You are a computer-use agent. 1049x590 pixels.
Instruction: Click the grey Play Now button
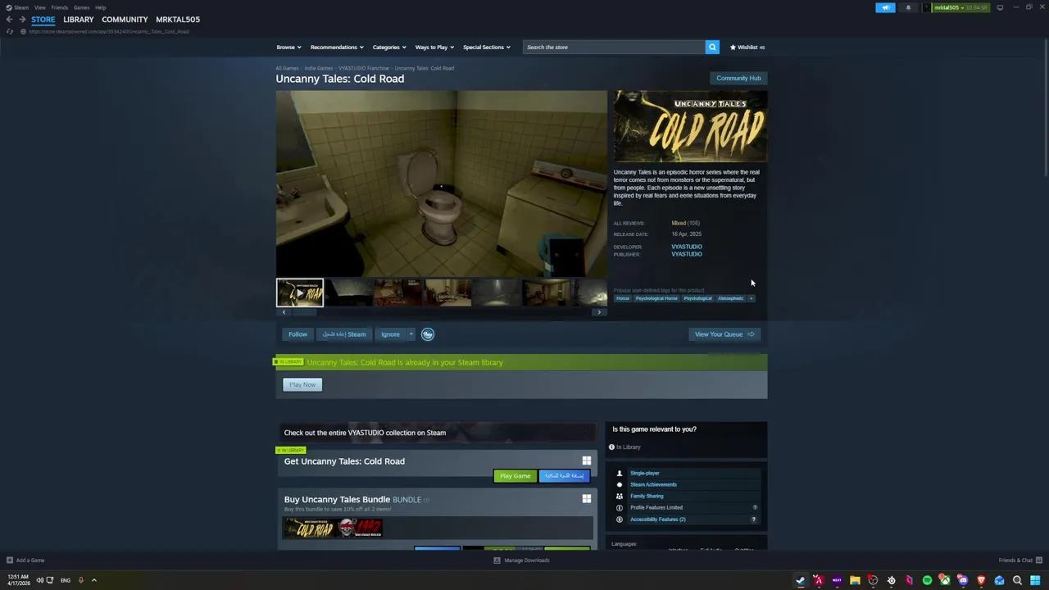point(302,384)
